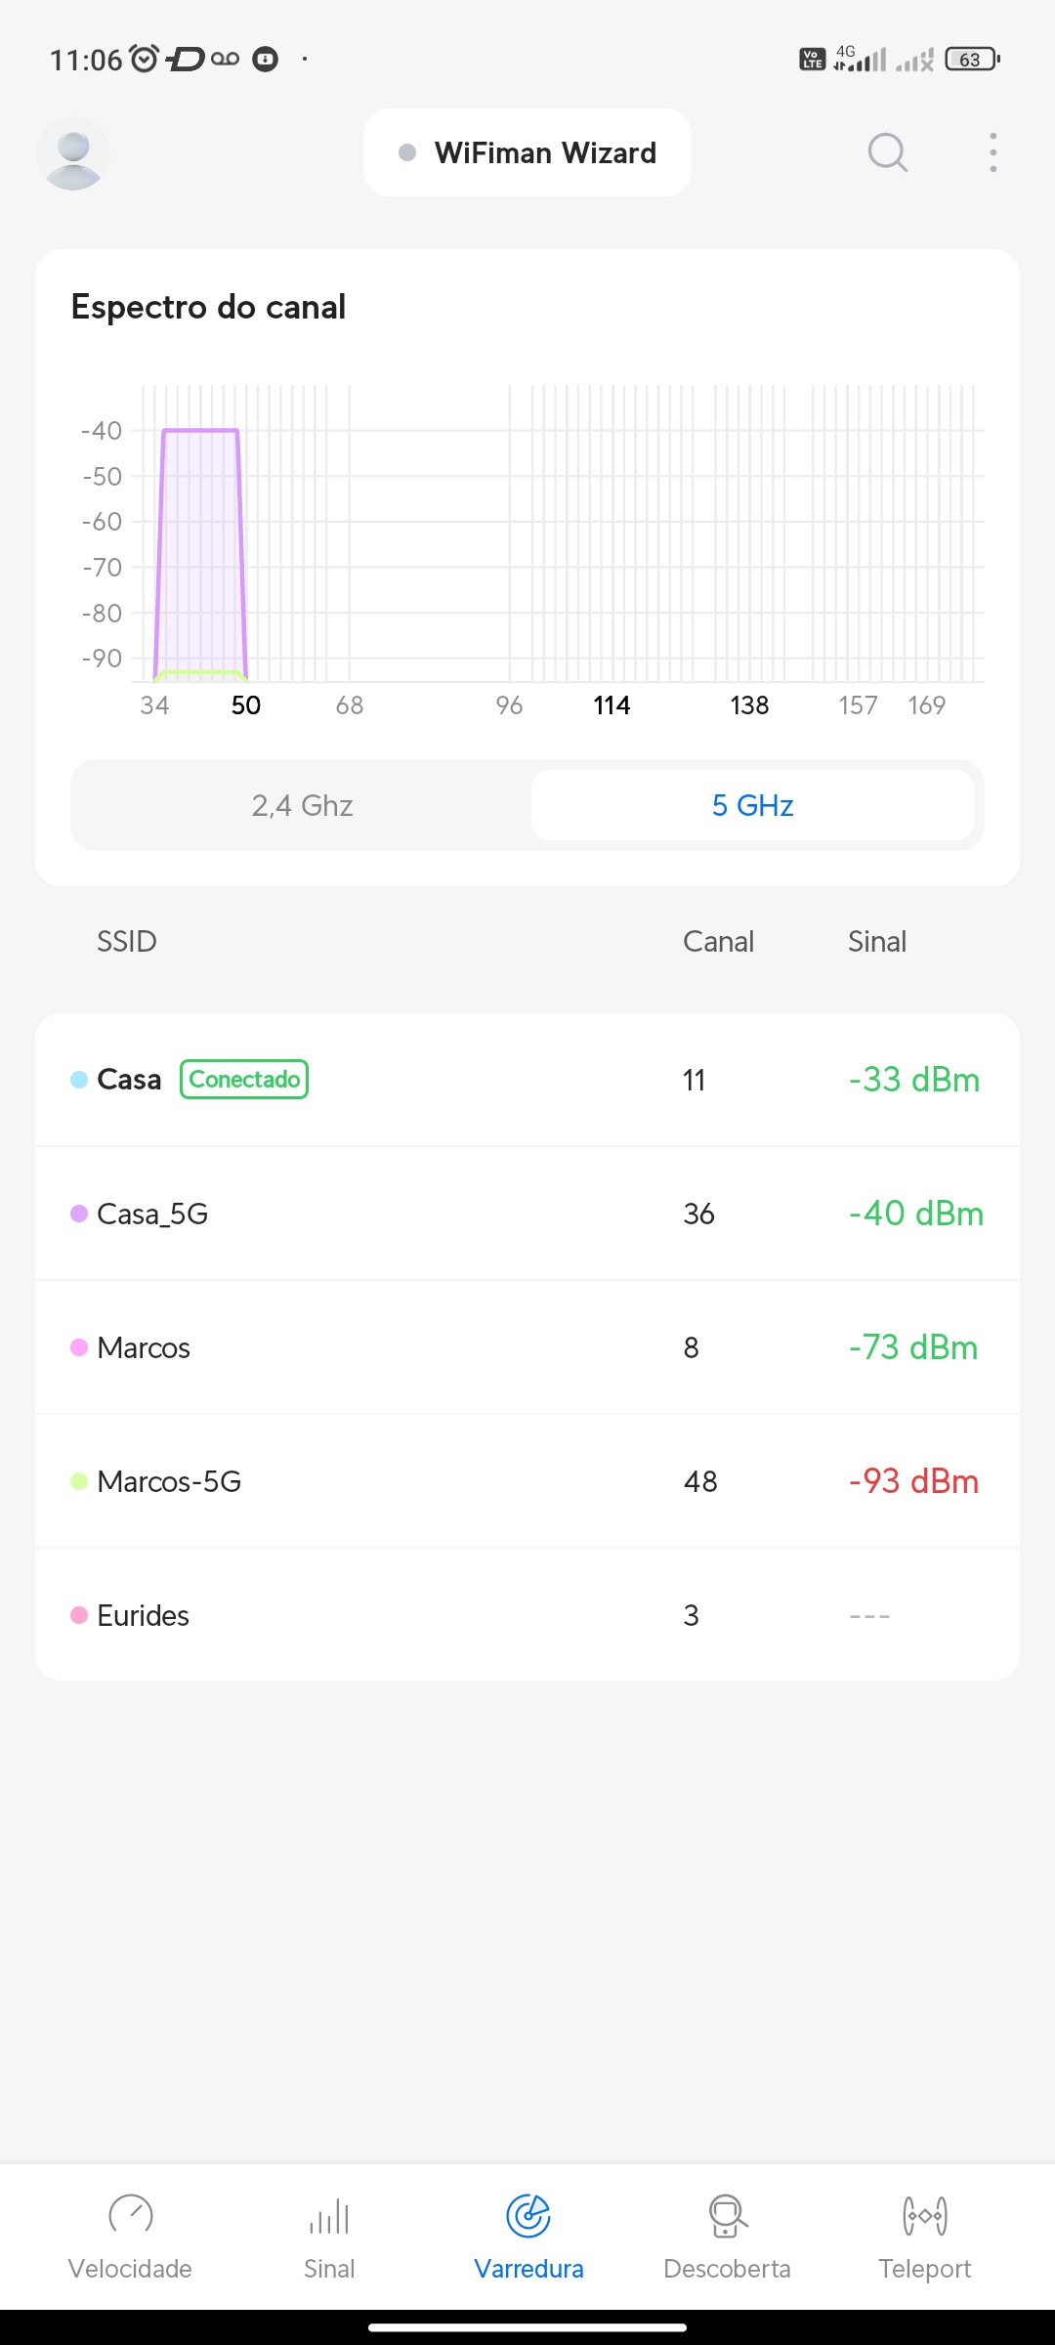Viewport: 1055px width, 2345px height.
Task: Select the Marcos-5G network entry
Action: click(x=527, y=1481)
